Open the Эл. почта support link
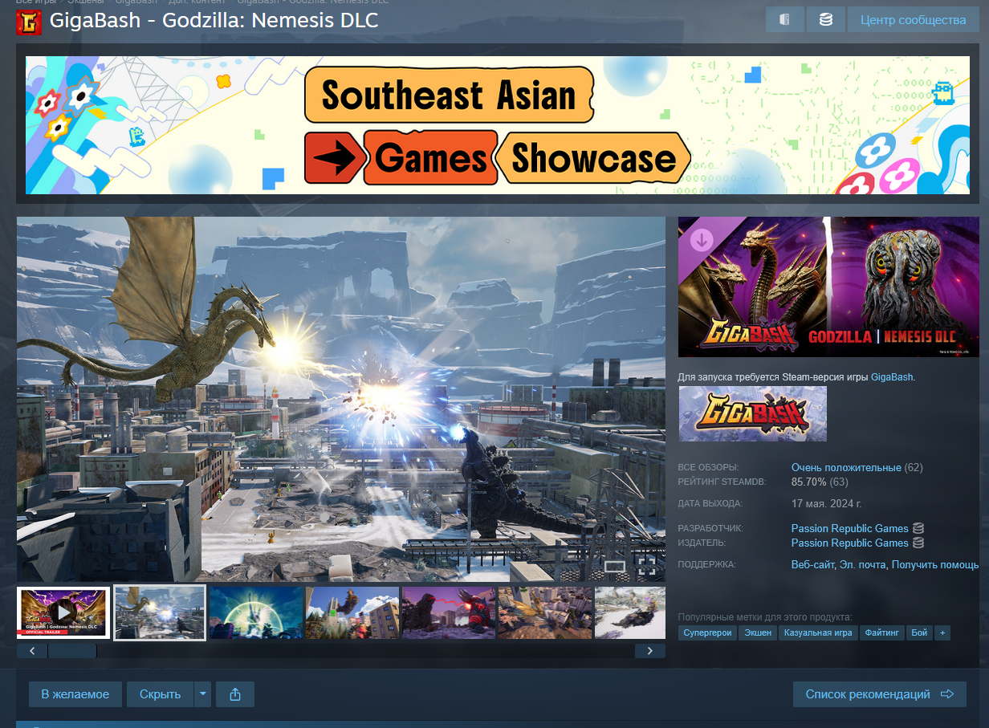The height and width of the screenshot is (728, 989). point(862,564)
